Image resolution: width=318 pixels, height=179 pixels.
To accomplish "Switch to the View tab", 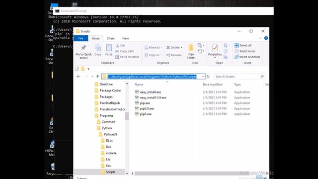I will pos(125,38).
